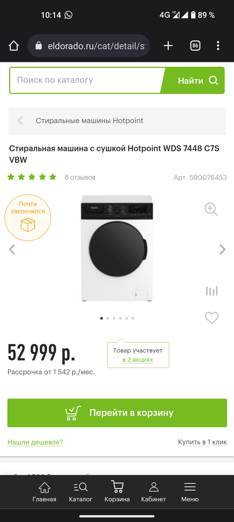Tap the Перейти в корзину button
234x522 pixels.
[117, 413]
